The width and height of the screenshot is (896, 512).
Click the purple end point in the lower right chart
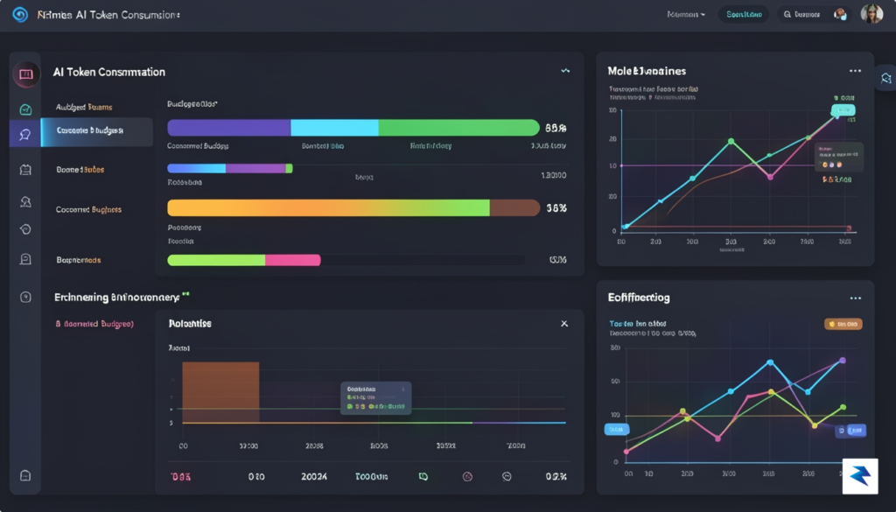[x=843, y=361]
